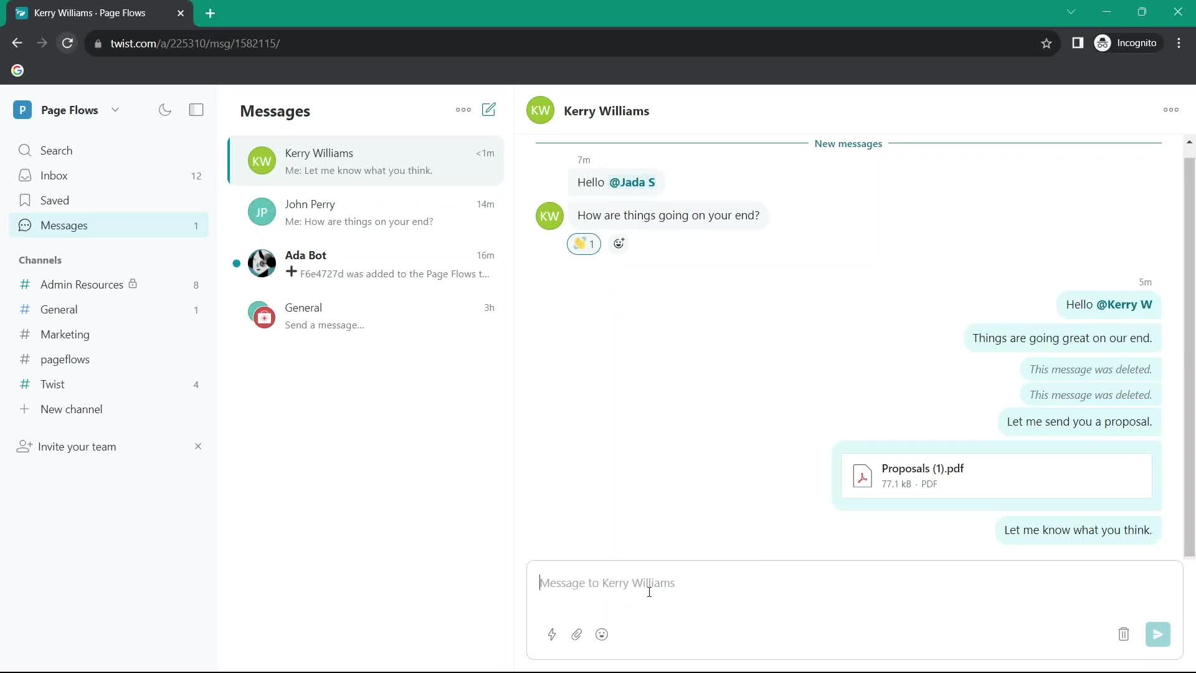Open John Perry conversation

[x=366, y=212]
